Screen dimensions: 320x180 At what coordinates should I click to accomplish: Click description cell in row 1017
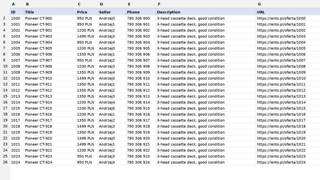point(206,120)
